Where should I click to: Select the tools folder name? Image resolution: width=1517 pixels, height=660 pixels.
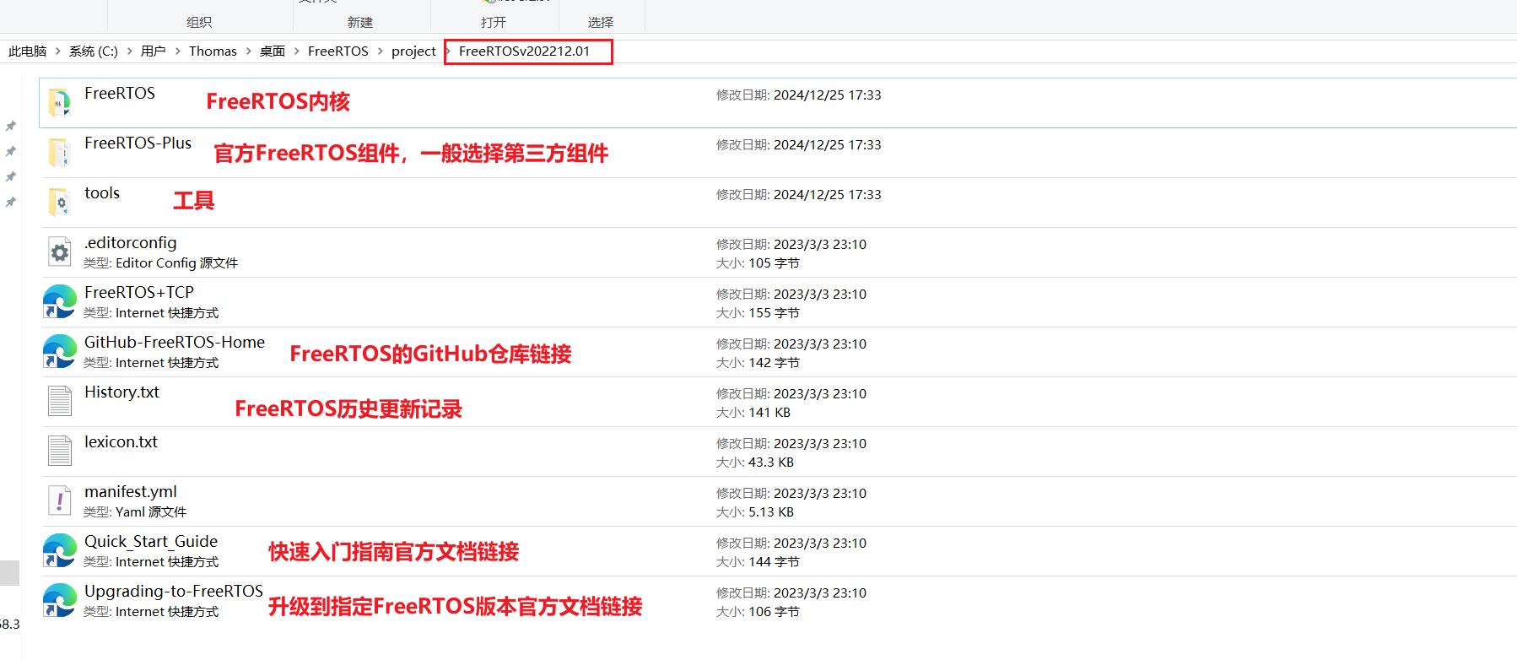(x=102, y=193)
